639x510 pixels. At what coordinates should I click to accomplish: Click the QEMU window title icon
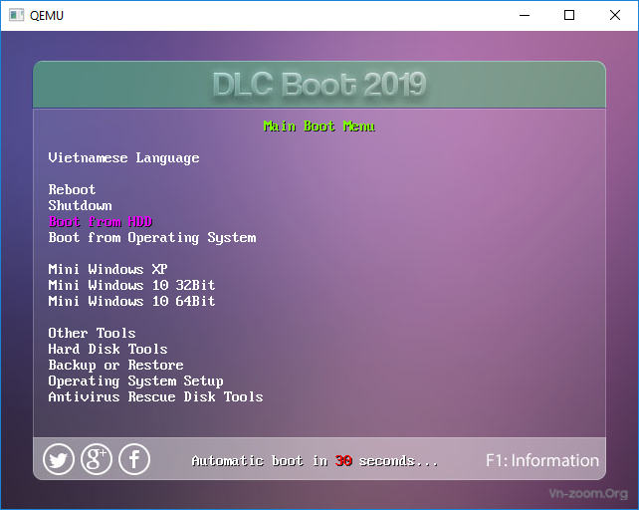16,15
